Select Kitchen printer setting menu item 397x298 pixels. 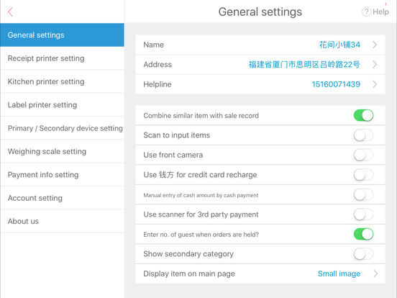(62, 81)
